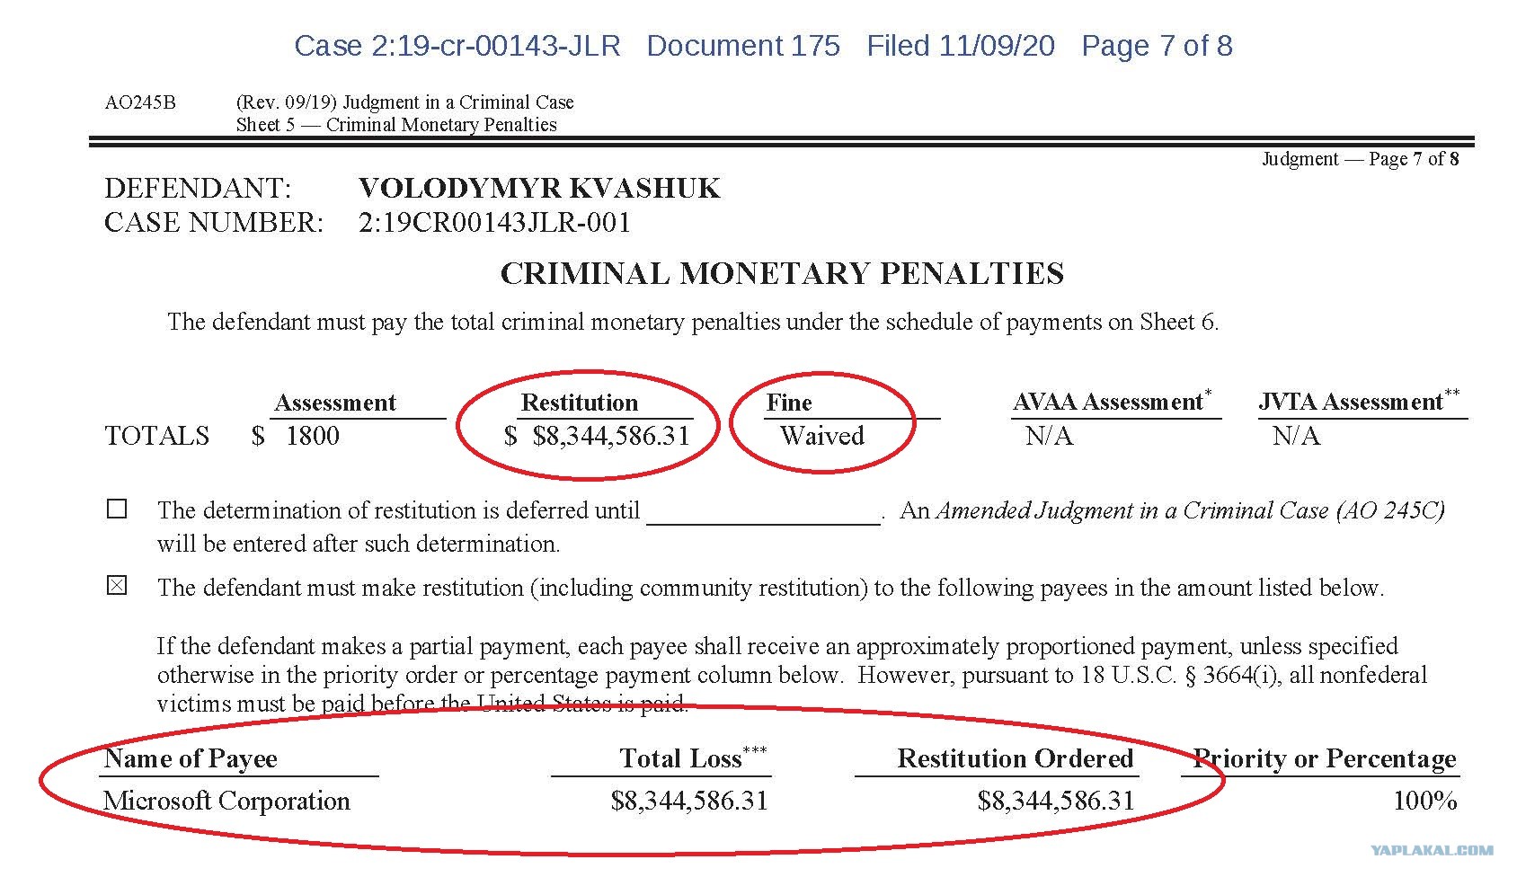Toggle the checked restitution payees checkbox

point(117,586)
